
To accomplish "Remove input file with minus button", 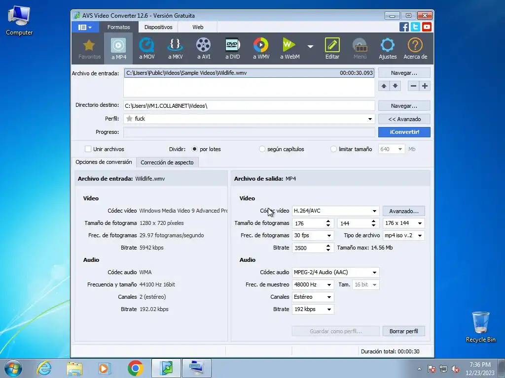I will [x=414, y=86].
